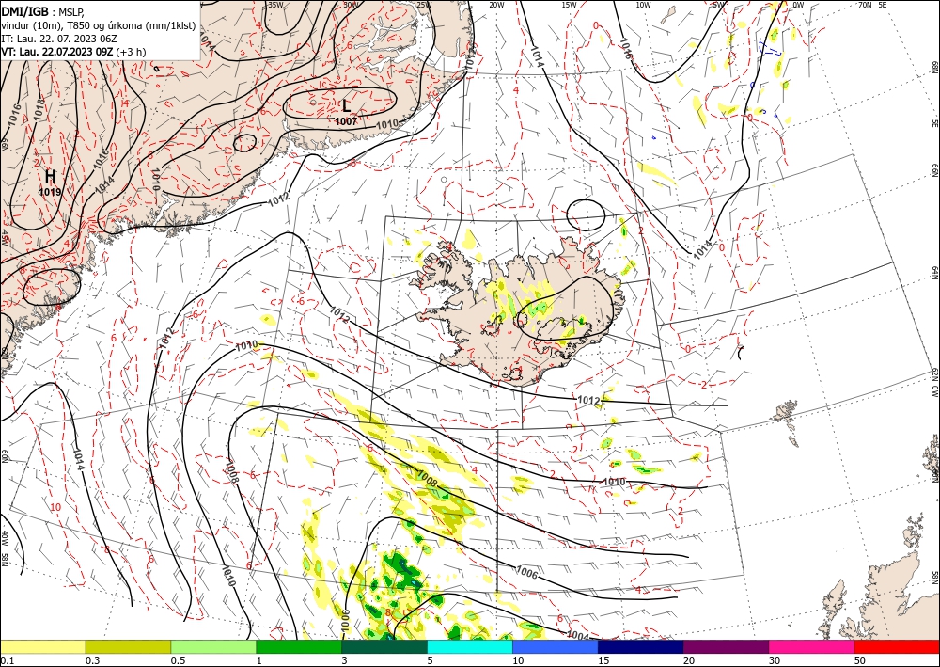Click the '15W' longitude label

click(x=570, y=5)
